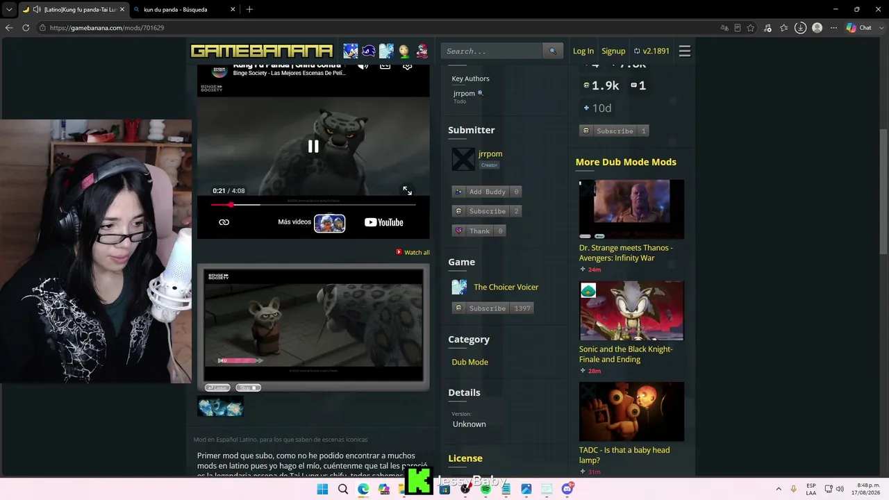
Task: Open Dr. Strange meets Thanos mod thumbnail
Action: [x=631, y=209]
